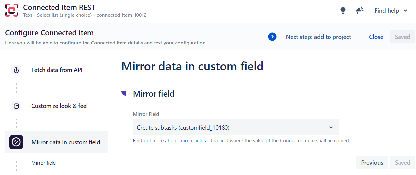Click the top Saved button

click(x=402, y=37)
